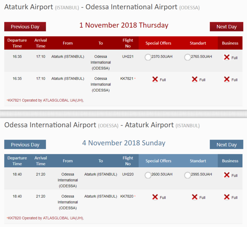Click Business header in blue return table
This screenshot has width=247, height=227.
pyautogui.click(x=230, y=161)
